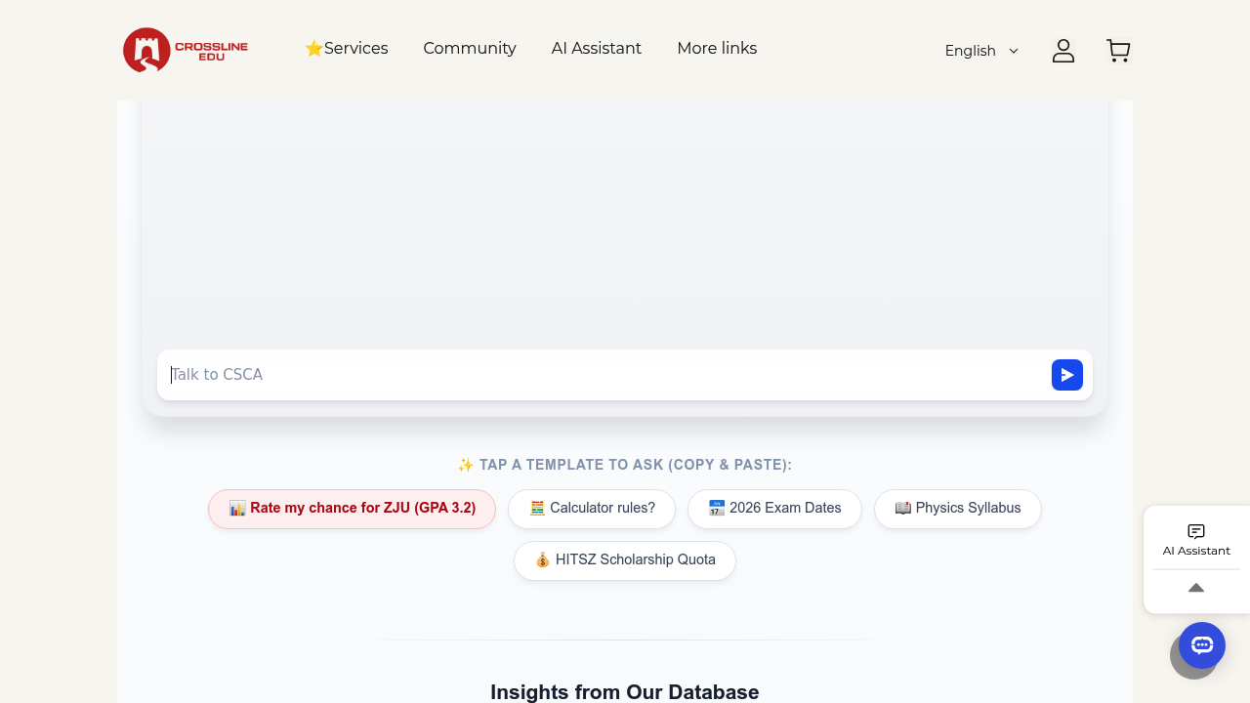Open the shopping cart icon
The width and height of the screenshot is (1250, 703).
pos(1118,51)
